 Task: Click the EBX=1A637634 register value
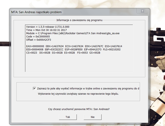coord(54,46)
